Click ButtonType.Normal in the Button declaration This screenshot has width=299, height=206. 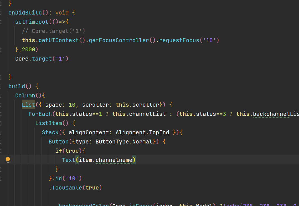coord(124,142)
